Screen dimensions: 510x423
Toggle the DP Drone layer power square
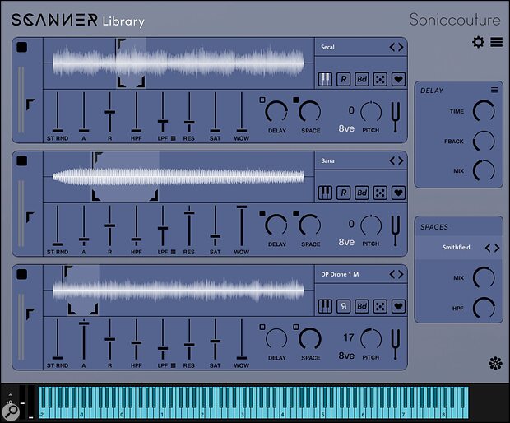click(x=21, y=274)
